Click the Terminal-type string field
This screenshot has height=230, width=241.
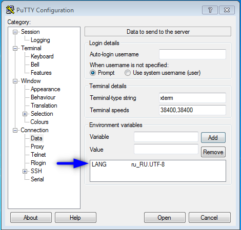coord(192,98)
